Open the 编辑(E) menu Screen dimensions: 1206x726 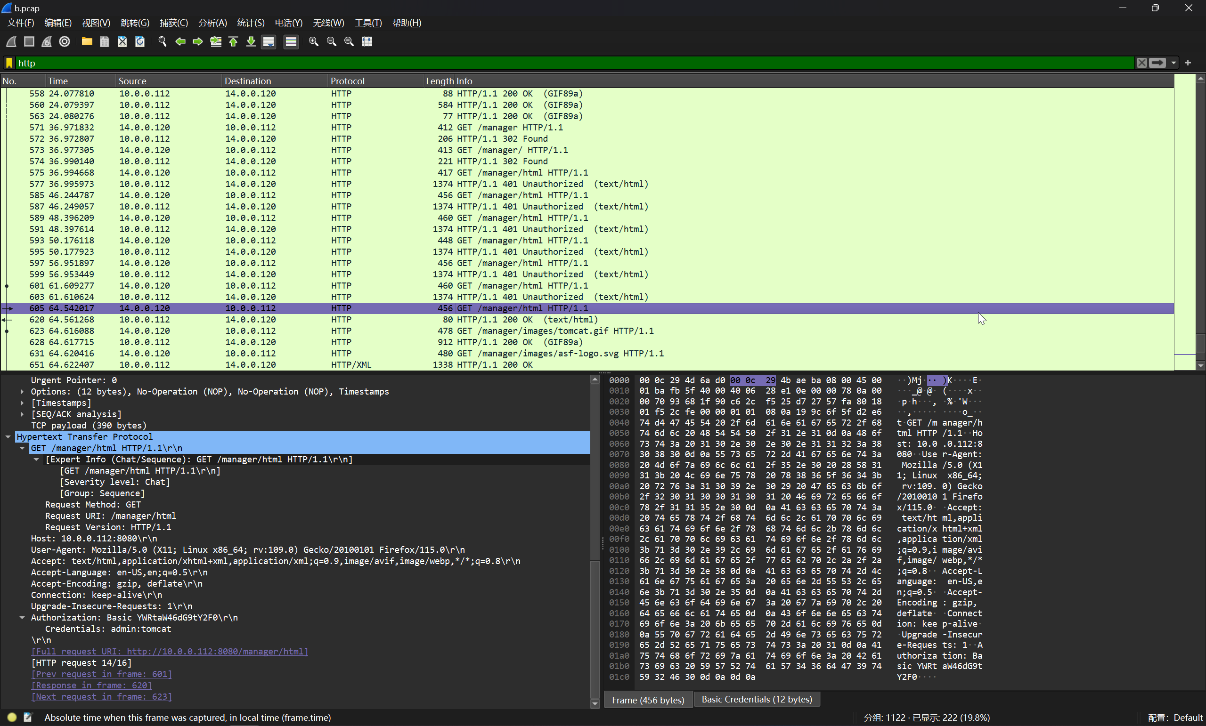58,23
